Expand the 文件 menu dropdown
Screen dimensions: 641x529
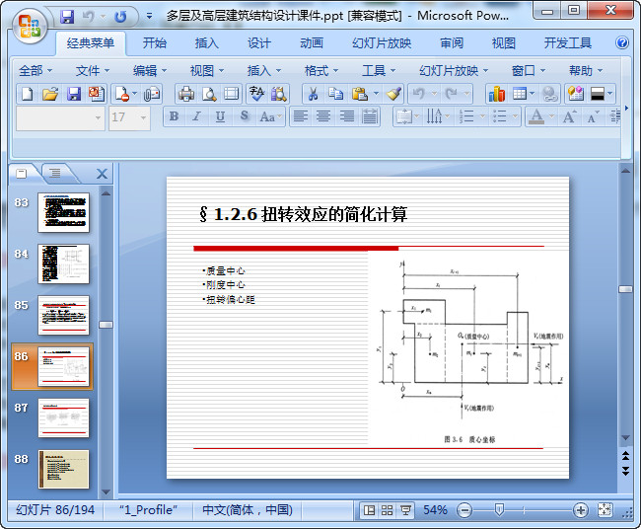(x=93, y=71)
